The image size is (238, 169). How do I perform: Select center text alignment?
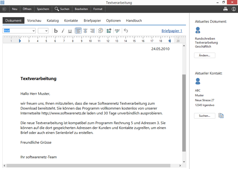coord(85,31)
